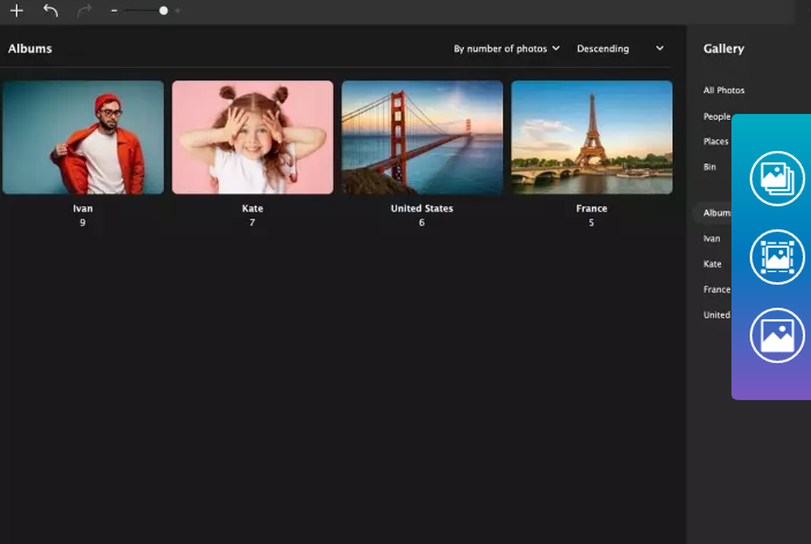This screenshot has width=811, height=544.
Task: Select Places in the Gallery sidebar
Action: pyautogui.click(x=715, y=141)
